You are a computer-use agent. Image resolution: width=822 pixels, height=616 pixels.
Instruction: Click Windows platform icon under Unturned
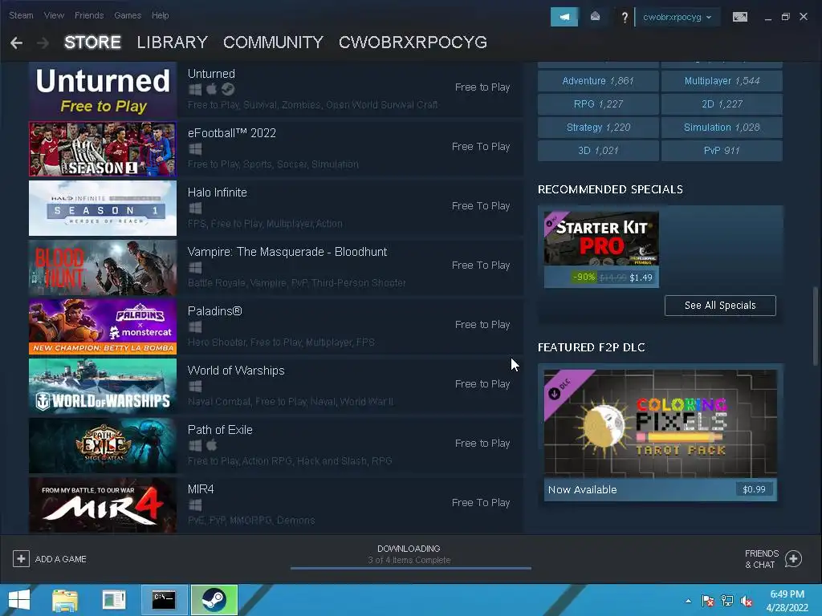pyautogui.click(x=195, y=90)
